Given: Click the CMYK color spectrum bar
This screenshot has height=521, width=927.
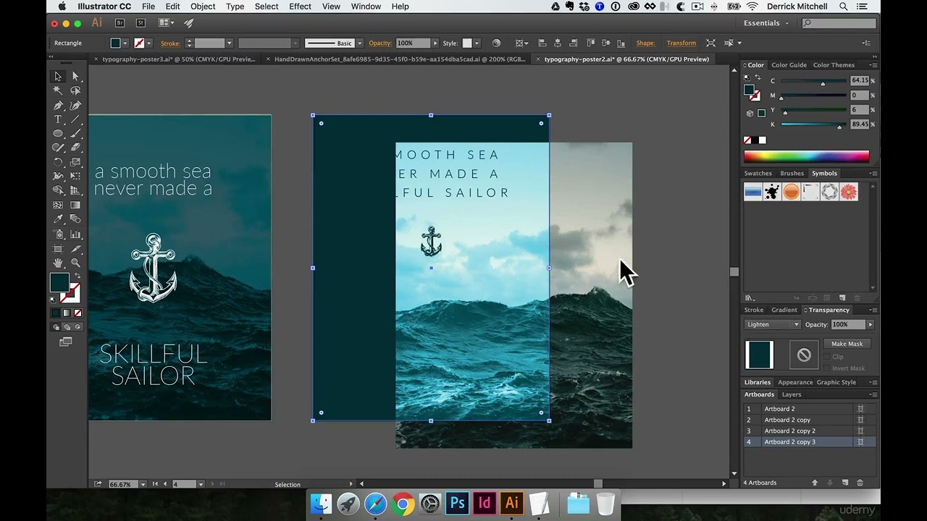Looking at the screenshot, I should tap(806, 156).
